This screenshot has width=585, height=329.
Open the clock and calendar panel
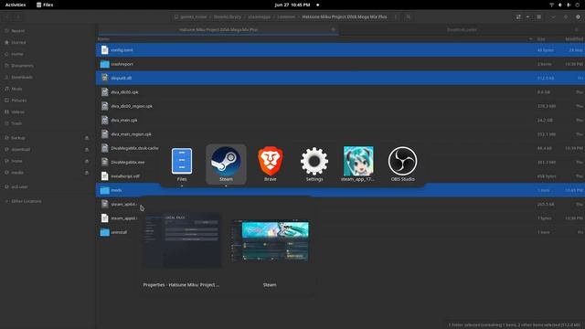(292, 5)
